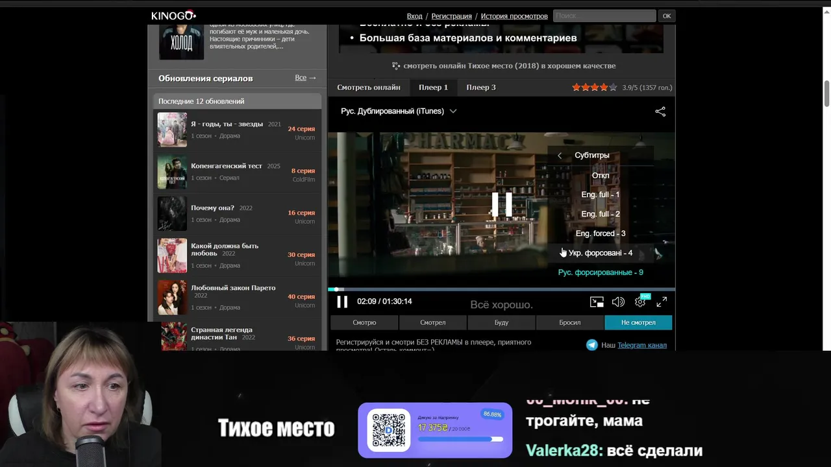Switch to the Плеер 1 tab

tap(433, 88)
